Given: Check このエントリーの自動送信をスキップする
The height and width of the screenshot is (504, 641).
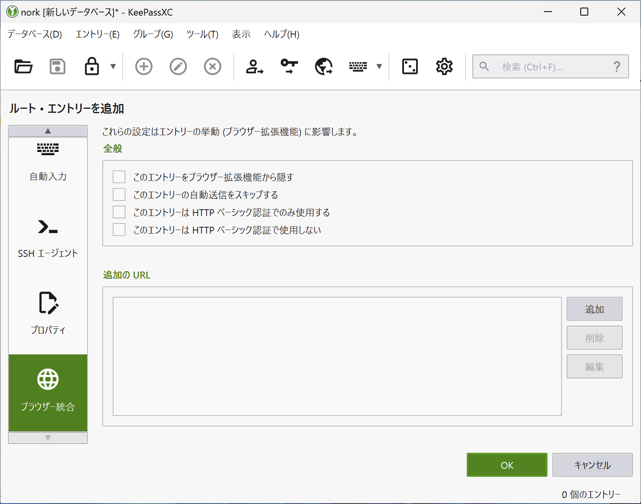Looking at the screenshot, I should (x=119, y=194).
